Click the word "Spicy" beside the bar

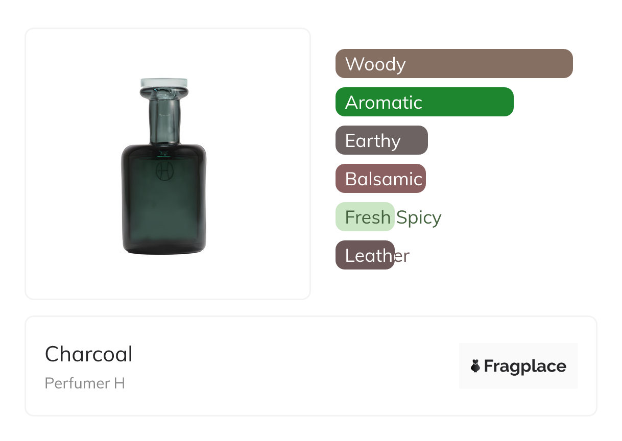click(x=419, y=218)
